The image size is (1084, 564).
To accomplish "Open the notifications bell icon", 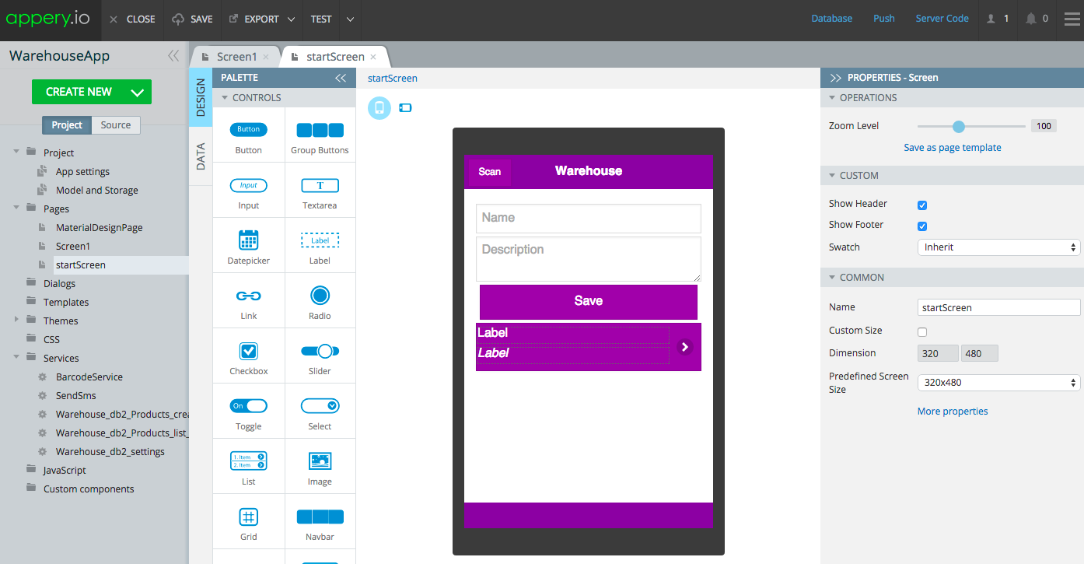I will click(x=1031, y=19).
